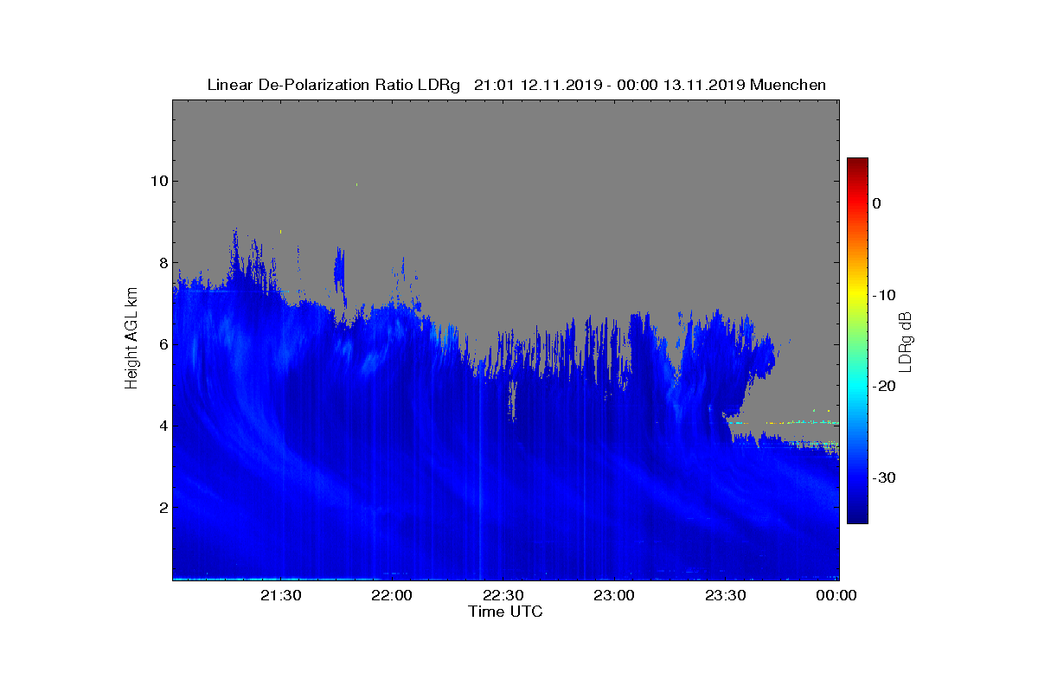Click the 'Time UTC' axis label
The height and width of the screenshot is (692, 1038).
point(506,612)
